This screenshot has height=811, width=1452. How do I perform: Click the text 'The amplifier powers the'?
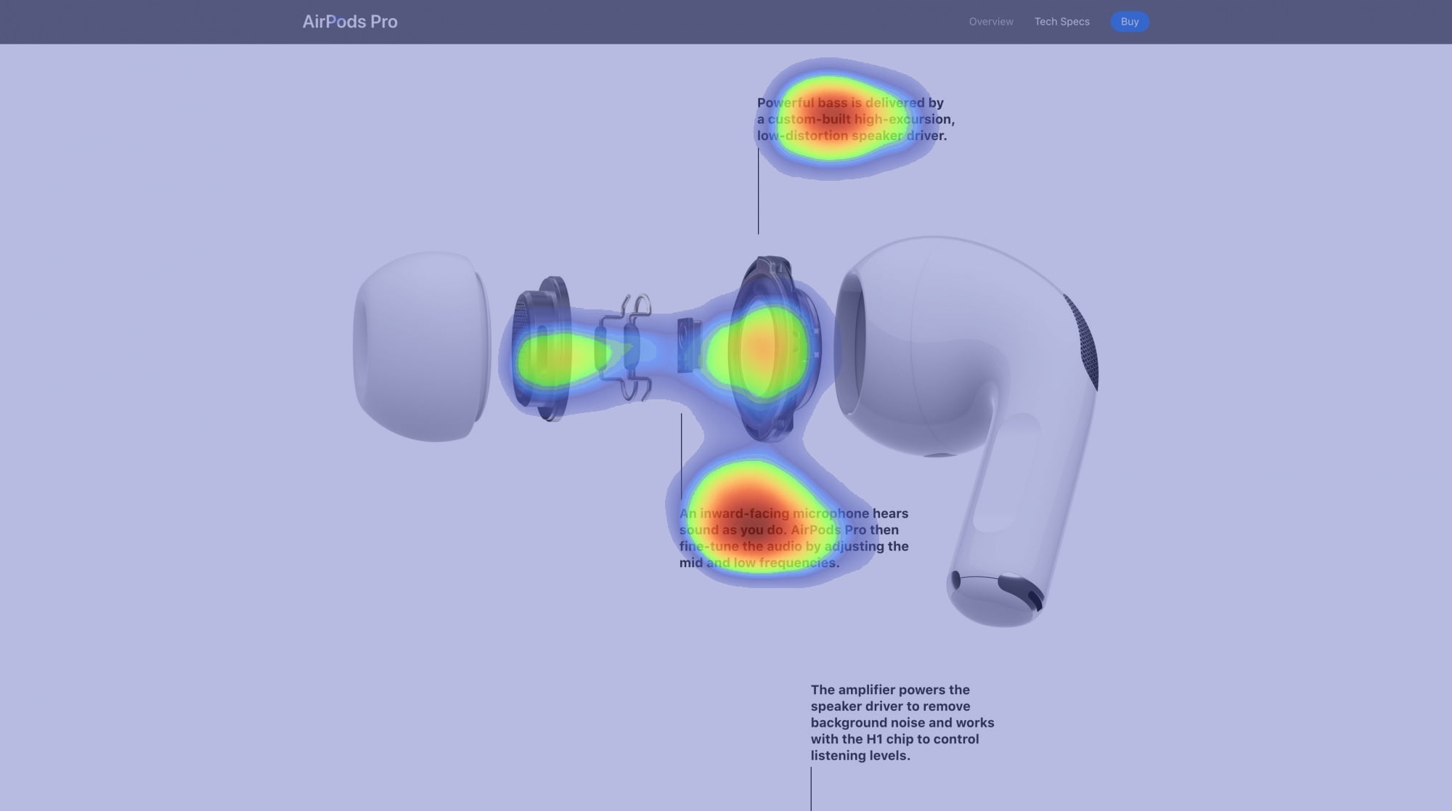point(890,690)
